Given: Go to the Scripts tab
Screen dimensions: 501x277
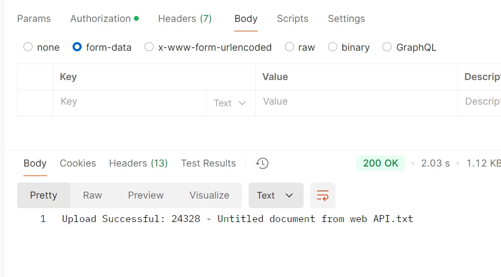Looking at the screenshot, I should tap(292, 19).
